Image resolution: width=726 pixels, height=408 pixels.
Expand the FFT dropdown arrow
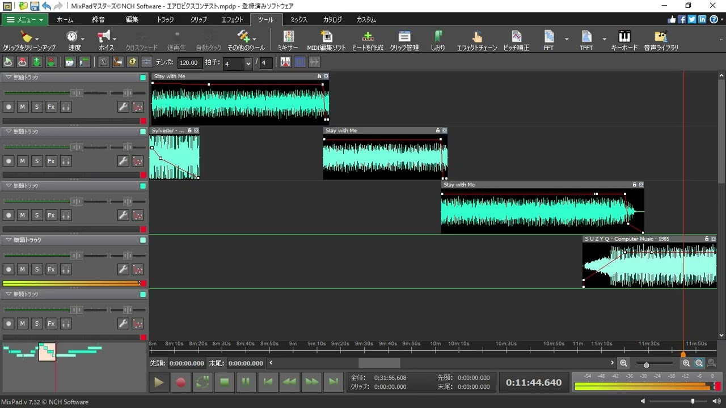[567, 40]
